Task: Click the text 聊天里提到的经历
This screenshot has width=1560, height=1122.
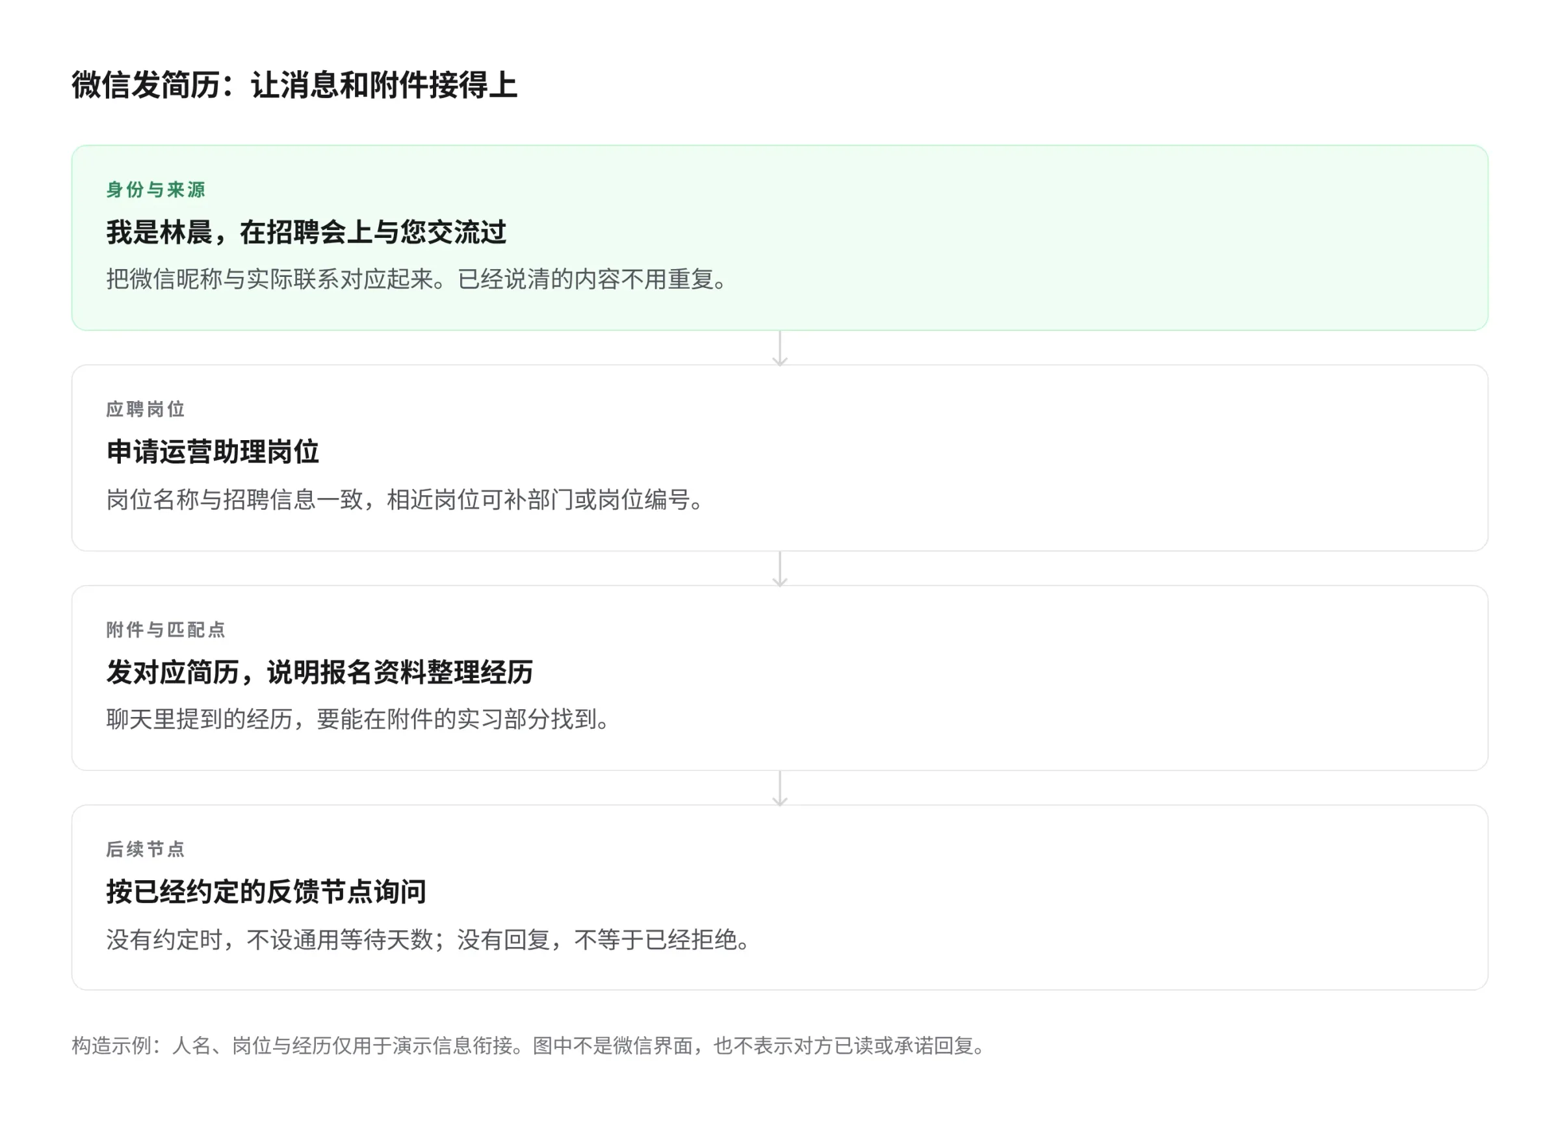Action: pyautogui.click(x=200, y=720)
